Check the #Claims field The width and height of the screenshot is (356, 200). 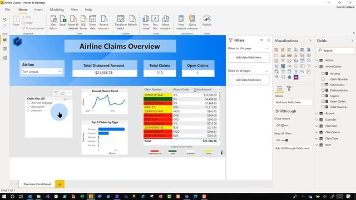click(x=323, y=73)
